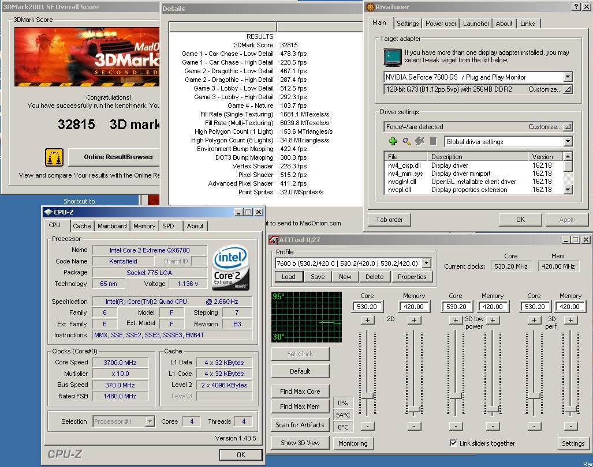This screenshot has width=593, height=467.
Task: Open the ATITool profile dropdown
Action: click(427, 263)
